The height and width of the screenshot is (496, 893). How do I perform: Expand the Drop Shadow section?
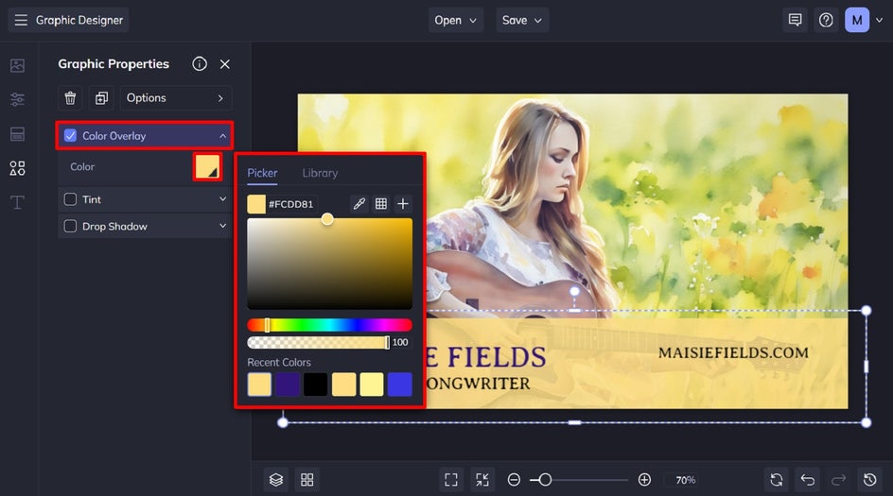[222, 226]
